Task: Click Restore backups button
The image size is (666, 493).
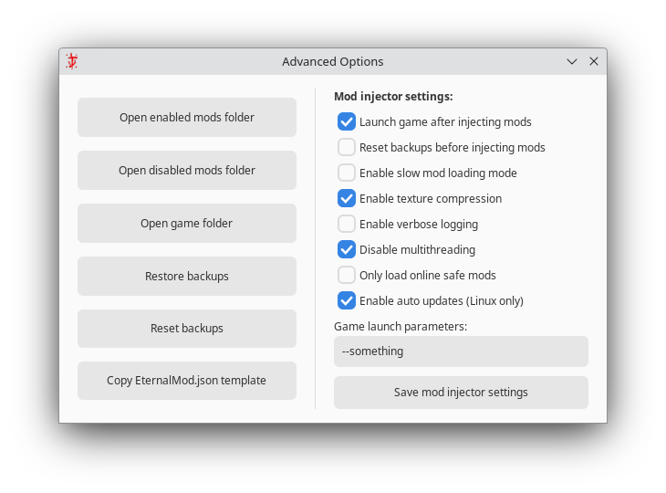Action: click(187, 277)
